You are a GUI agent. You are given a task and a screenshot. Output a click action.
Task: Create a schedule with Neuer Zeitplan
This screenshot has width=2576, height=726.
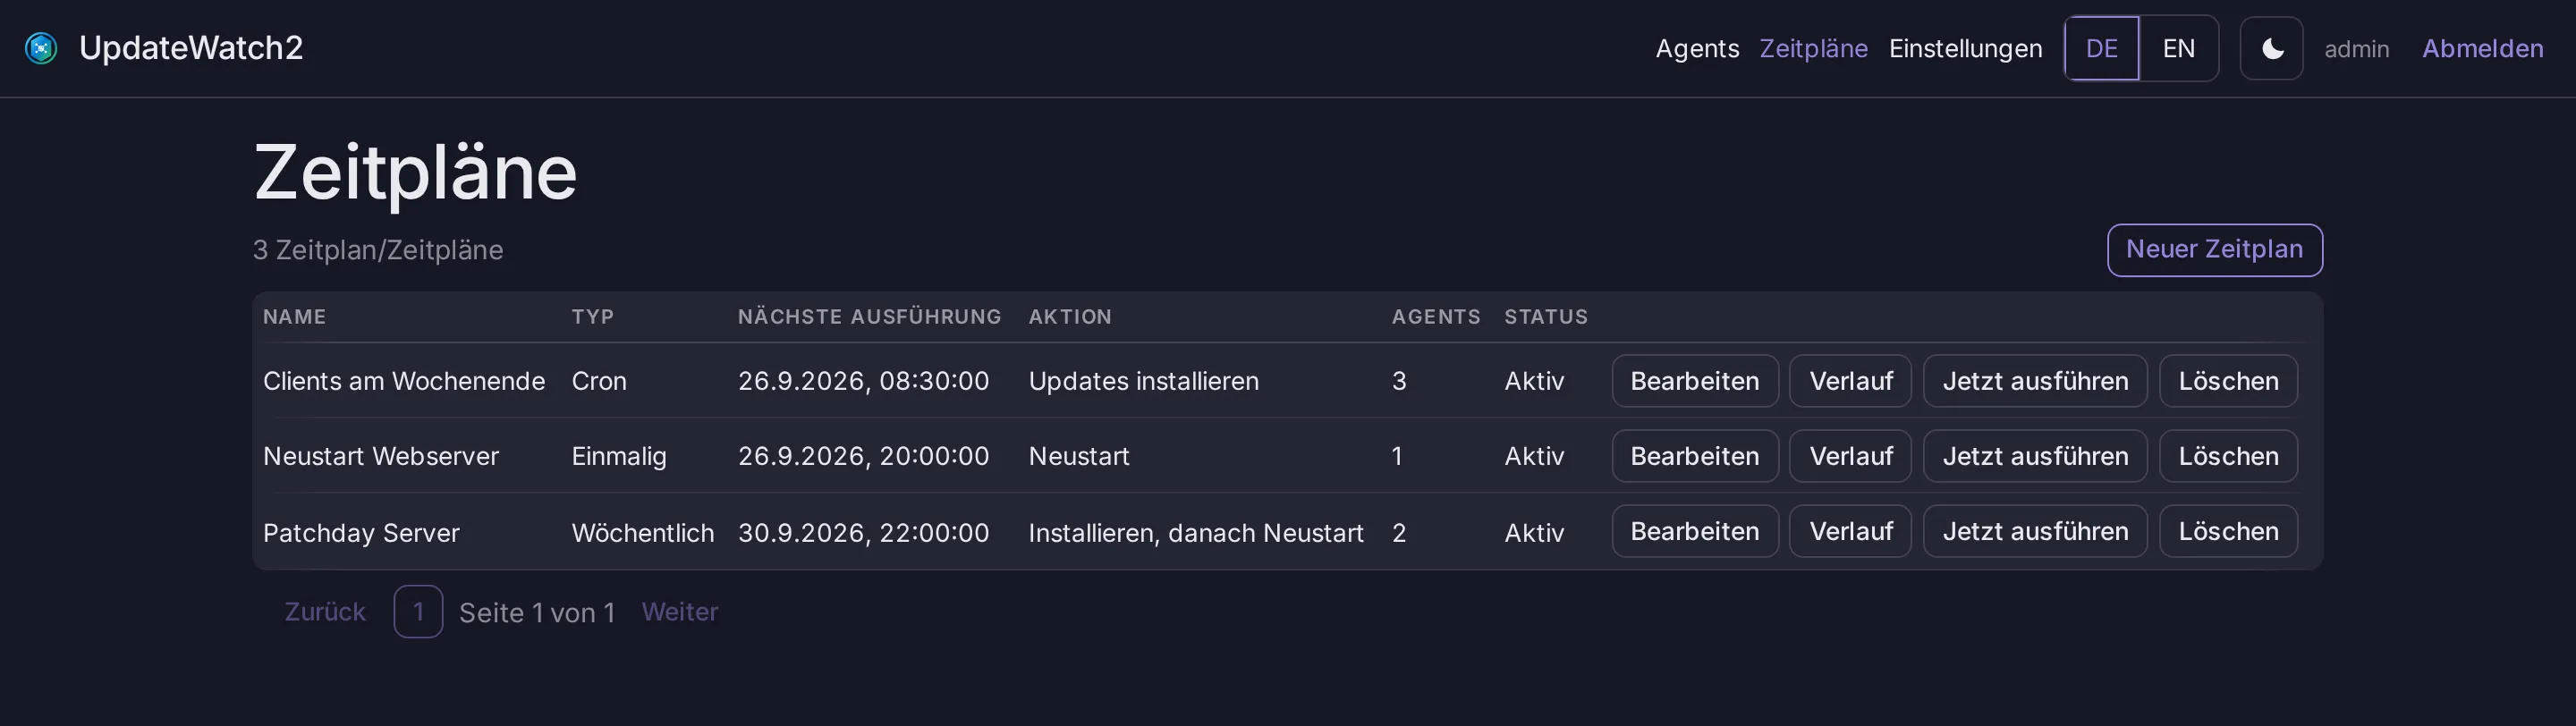(x=2214, y=250)
